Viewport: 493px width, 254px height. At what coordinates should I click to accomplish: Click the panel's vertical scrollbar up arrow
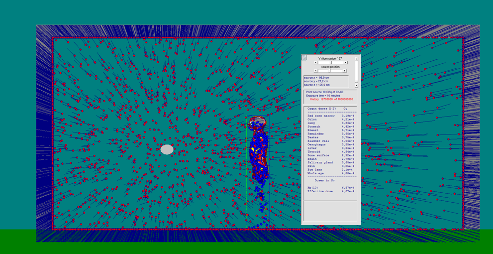[x=356, y=59]
